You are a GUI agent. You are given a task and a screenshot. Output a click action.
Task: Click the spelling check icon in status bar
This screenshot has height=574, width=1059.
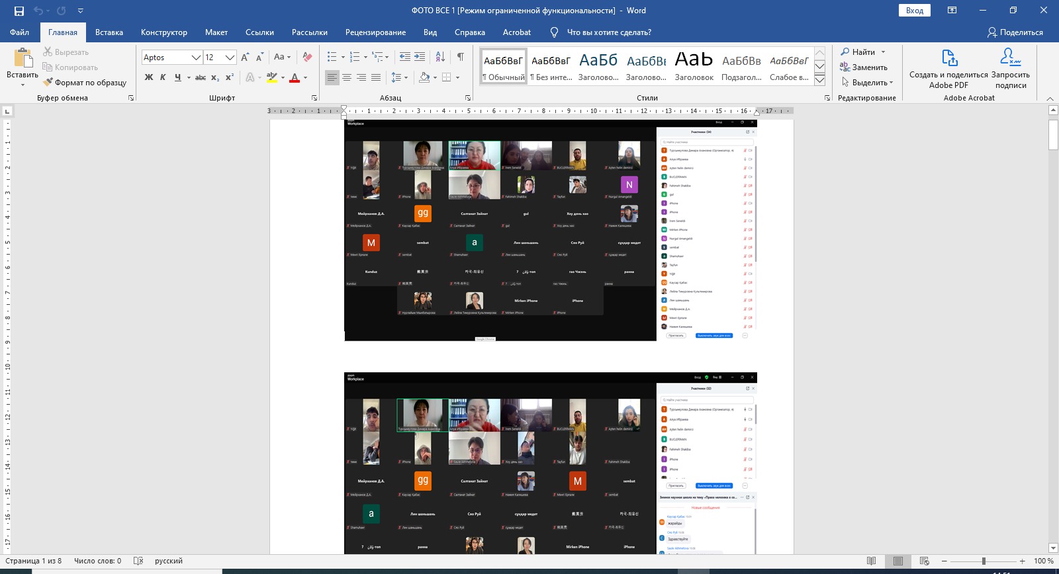click(x=138, y=561)
